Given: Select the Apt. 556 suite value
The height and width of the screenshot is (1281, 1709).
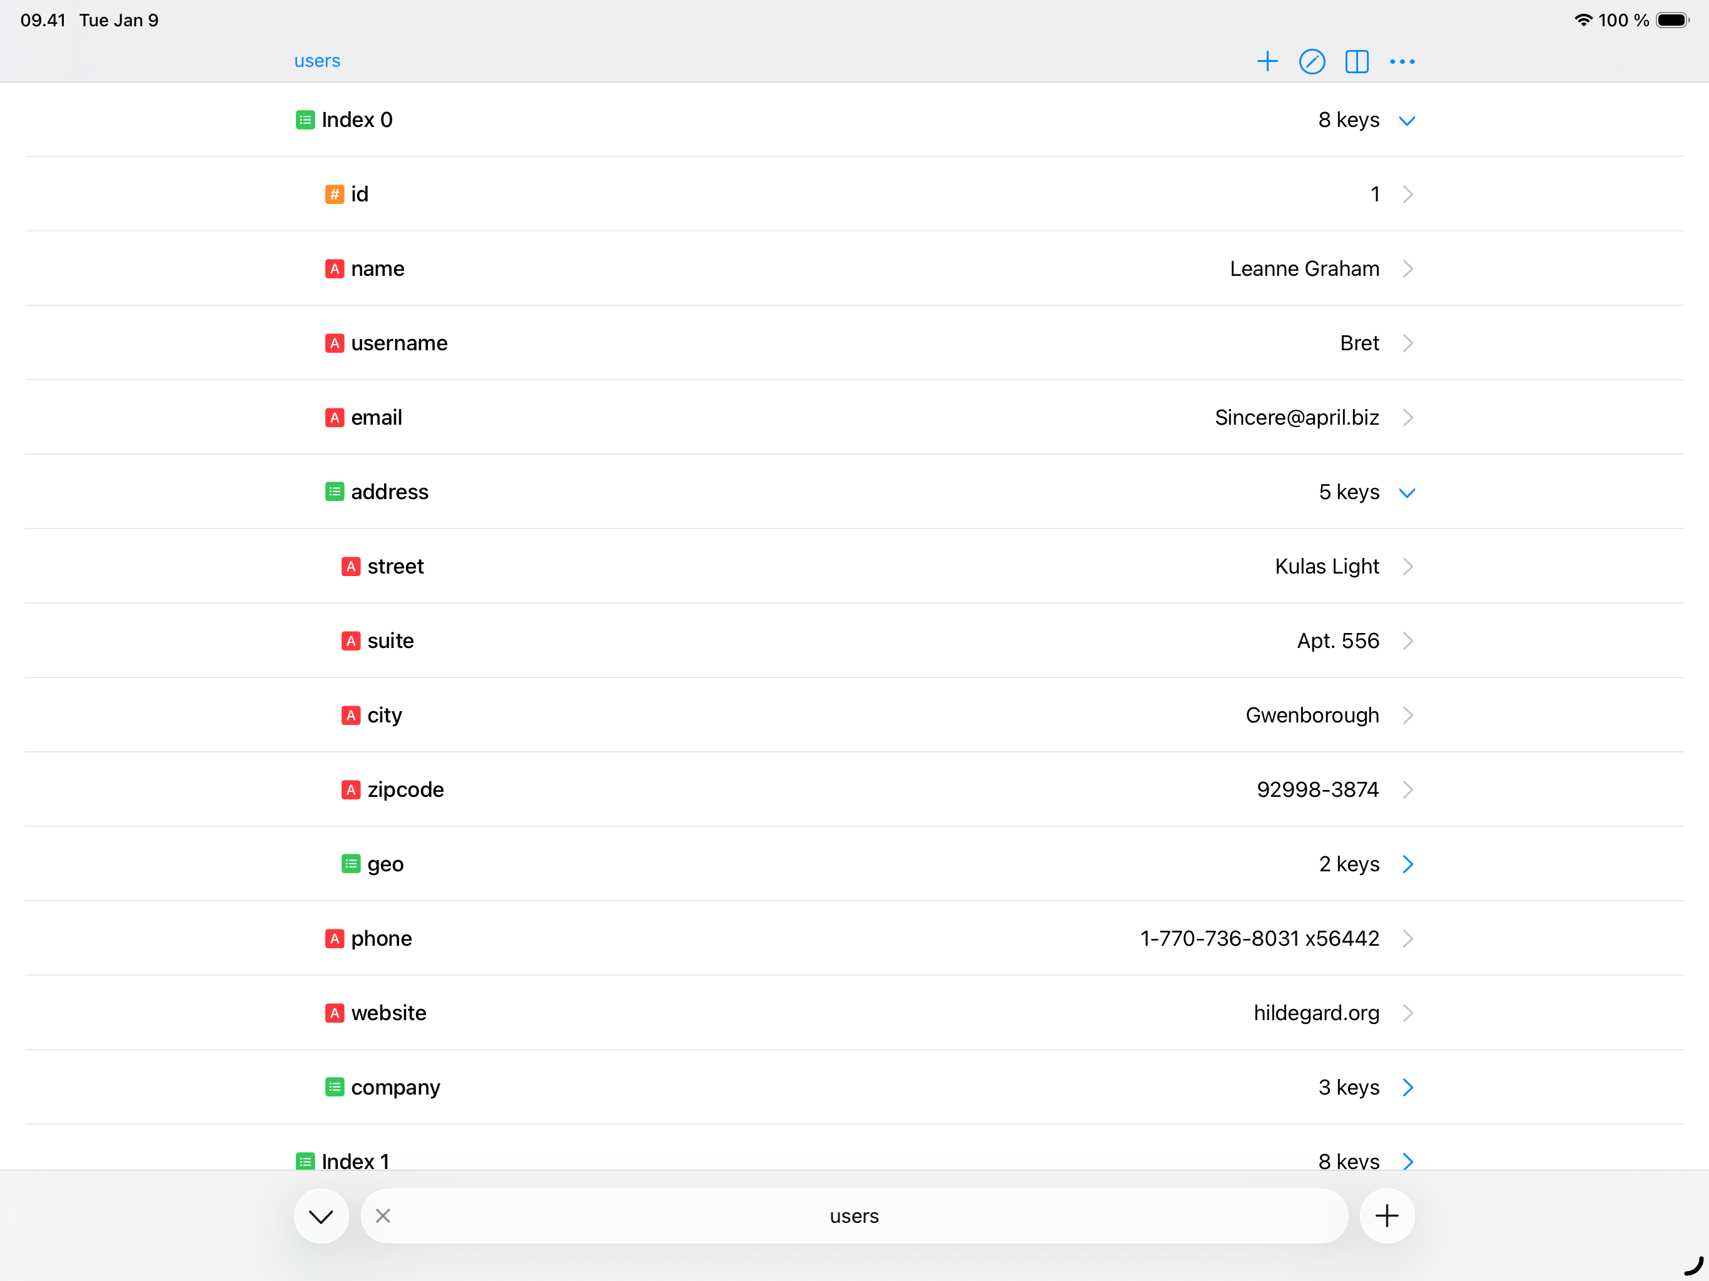Looking at the screenshot, I should [x=1337, y=641].
